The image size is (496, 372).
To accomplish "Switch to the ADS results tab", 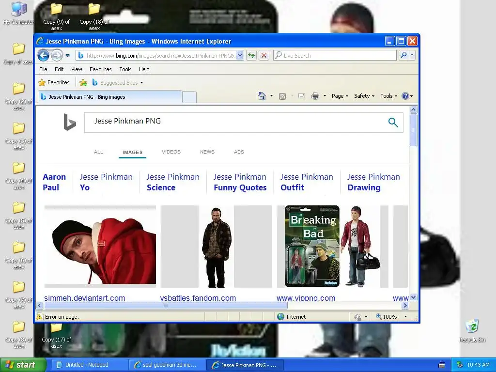I will pos(239,152).
